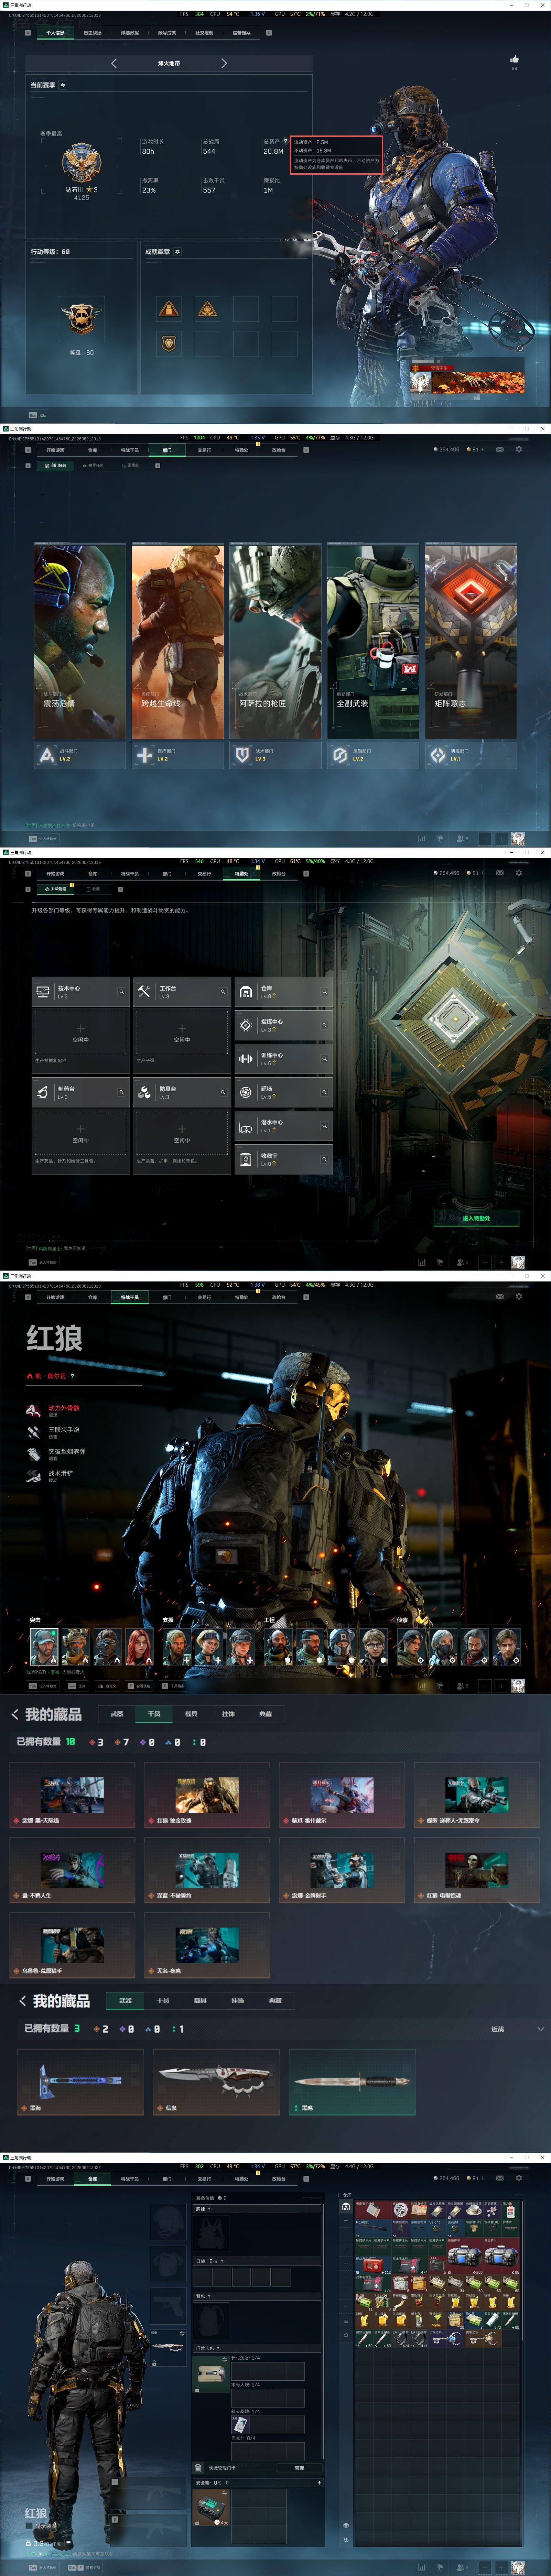This screenshot has height=2576, width=551.
Task: Click the help question mark beside 红狼's real name
Action: [72, 1376]
